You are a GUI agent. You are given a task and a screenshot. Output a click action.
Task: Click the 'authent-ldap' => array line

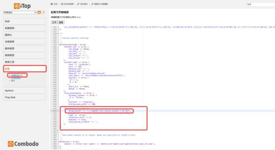click(x=77, y=62)
